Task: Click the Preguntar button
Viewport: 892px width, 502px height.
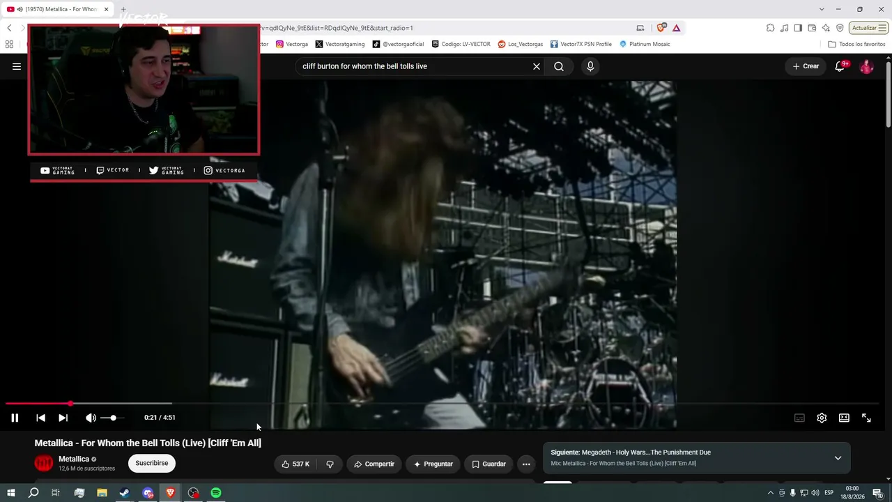Action: point(433,464)
